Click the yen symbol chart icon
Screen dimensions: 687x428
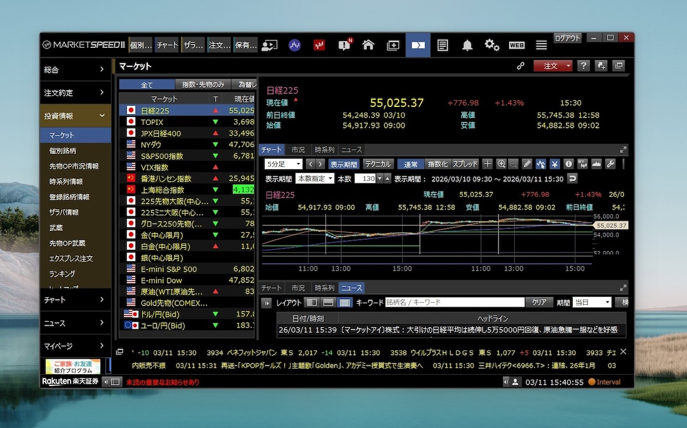coord(555,164)
